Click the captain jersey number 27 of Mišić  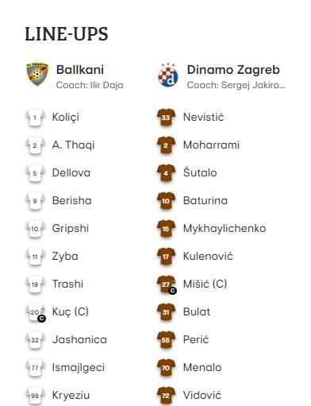pyautogui.click(x=167, y=284)
